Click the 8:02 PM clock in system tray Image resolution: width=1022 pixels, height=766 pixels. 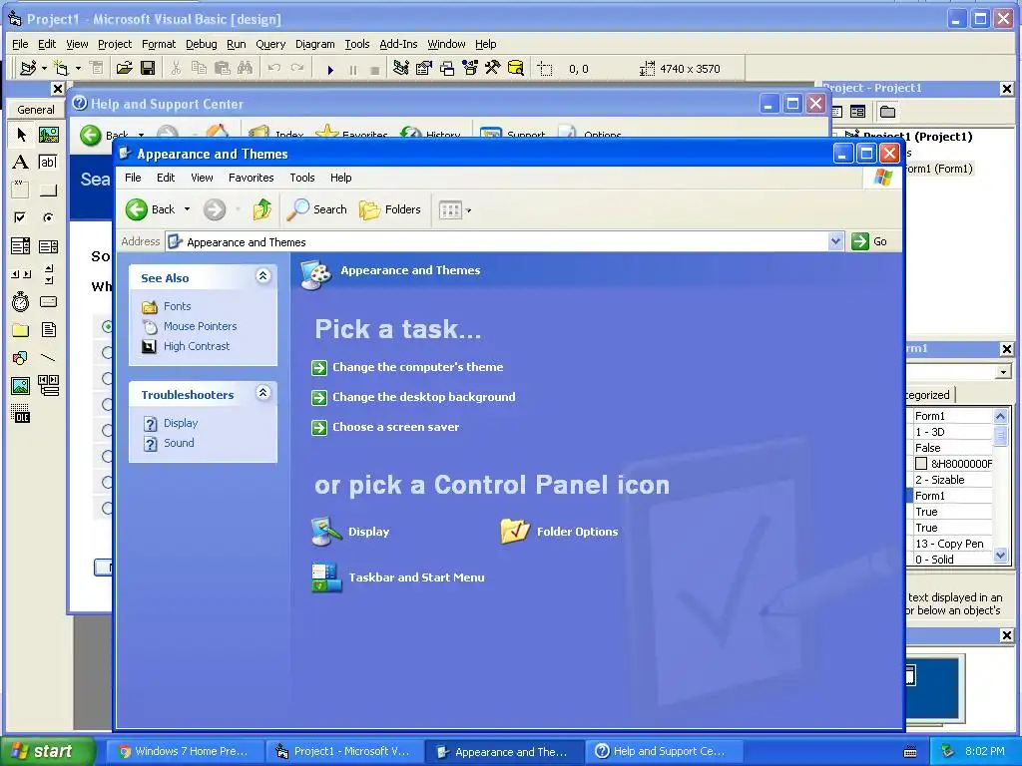point(985,751)
